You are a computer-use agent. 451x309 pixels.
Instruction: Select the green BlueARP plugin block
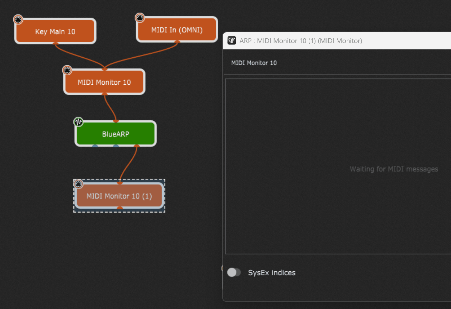(x=115, y=134)
